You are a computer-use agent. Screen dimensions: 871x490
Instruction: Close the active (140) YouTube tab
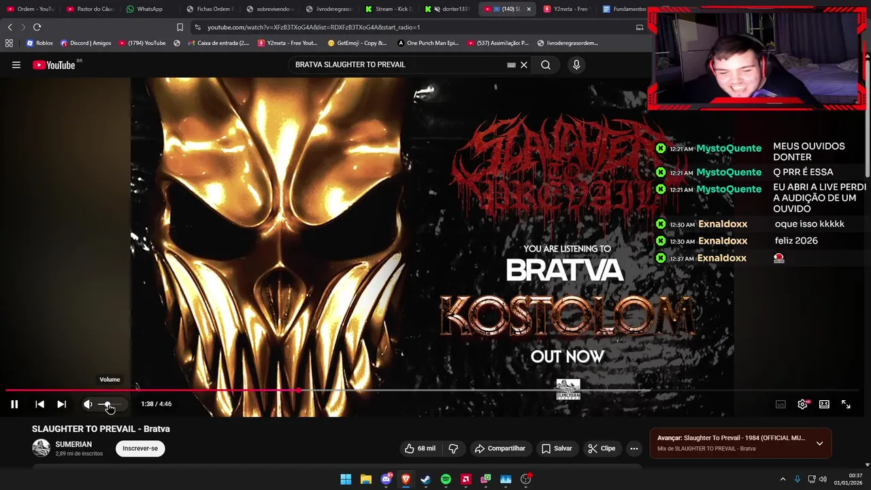pyautogui.click(x=529, y=9)
